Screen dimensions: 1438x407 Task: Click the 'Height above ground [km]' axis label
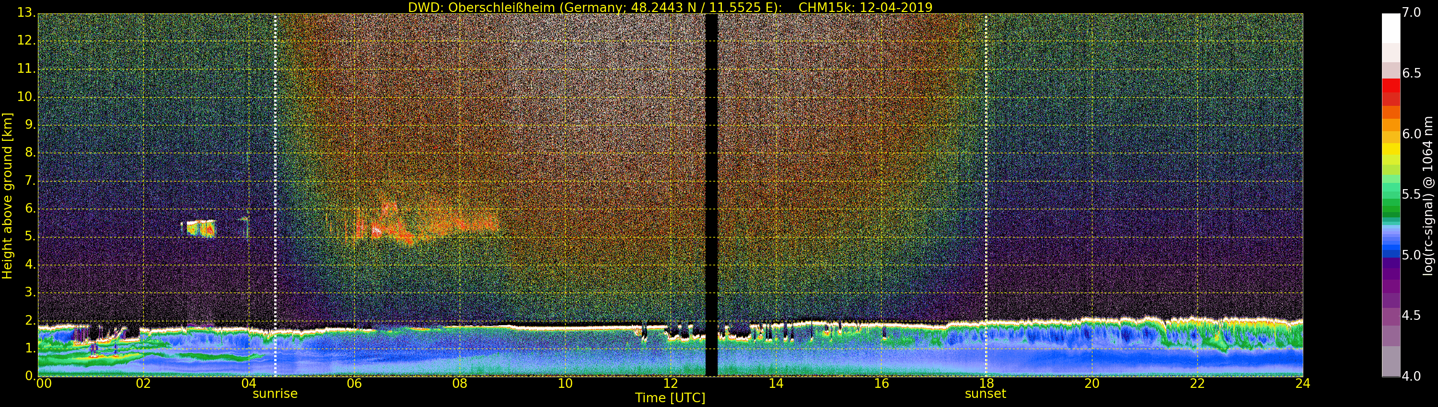(7, 196)
